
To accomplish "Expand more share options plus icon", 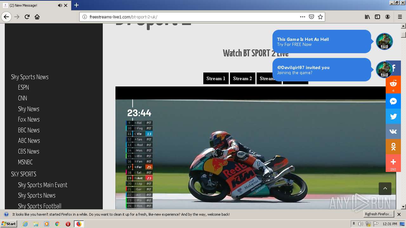I will [393, 163].
